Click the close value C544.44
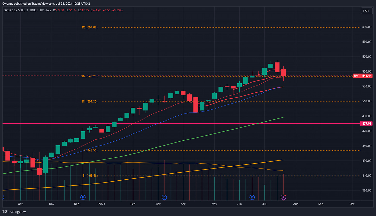 (96, 10)
